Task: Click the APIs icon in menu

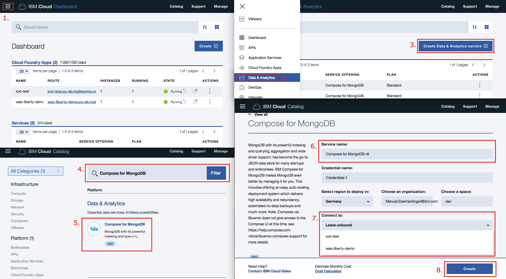Action: (242, 48)
